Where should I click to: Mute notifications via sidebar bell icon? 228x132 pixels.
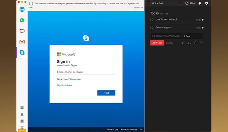coord(22,115)
